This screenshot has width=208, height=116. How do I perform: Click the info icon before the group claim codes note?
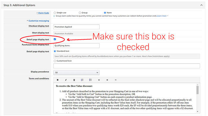click(54, 16)
